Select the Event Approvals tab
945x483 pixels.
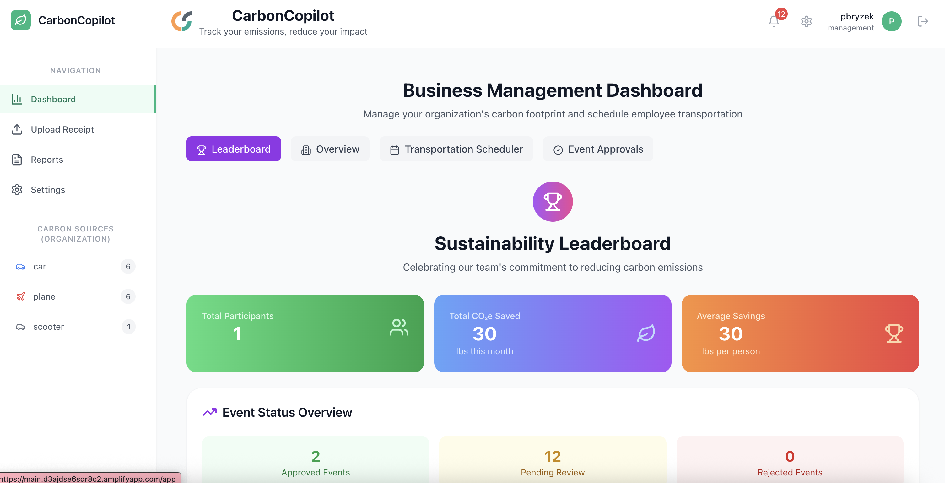(x=597, y=149)
